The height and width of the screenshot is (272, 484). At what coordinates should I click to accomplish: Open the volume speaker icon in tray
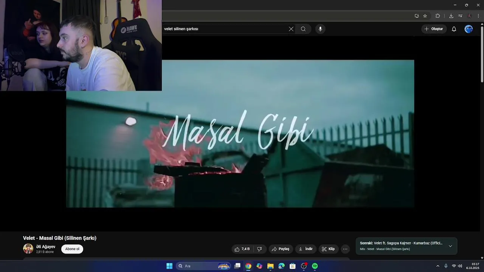(x=460, y=266)
